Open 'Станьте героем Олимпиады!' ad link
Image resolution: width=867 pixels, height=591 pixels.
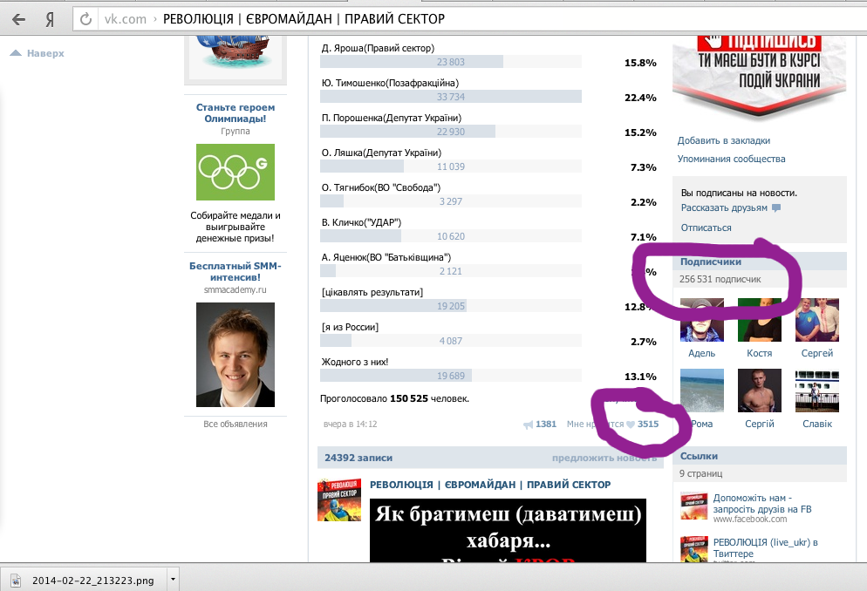(236, 112)
